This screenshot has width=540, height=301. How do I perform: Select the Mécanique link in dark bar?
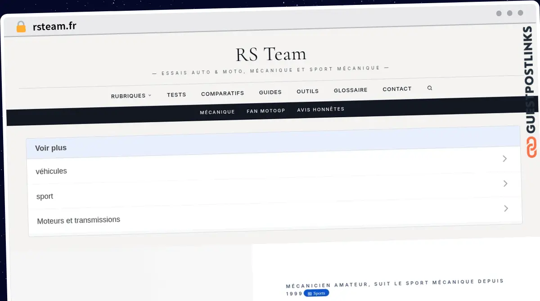coord(217,112)
